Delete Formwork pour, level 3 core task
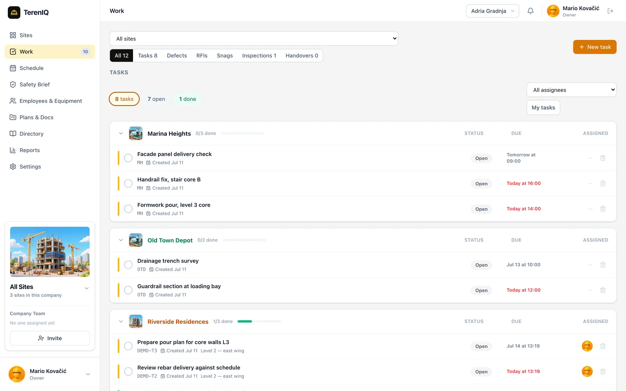This screenshot has height=391, width=626. (x=603, y=209)
